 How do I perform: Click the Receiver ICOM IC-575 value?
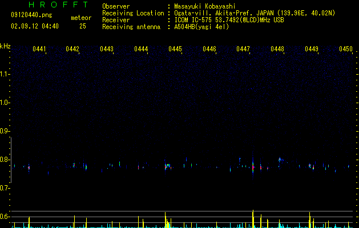coord(229,20)
